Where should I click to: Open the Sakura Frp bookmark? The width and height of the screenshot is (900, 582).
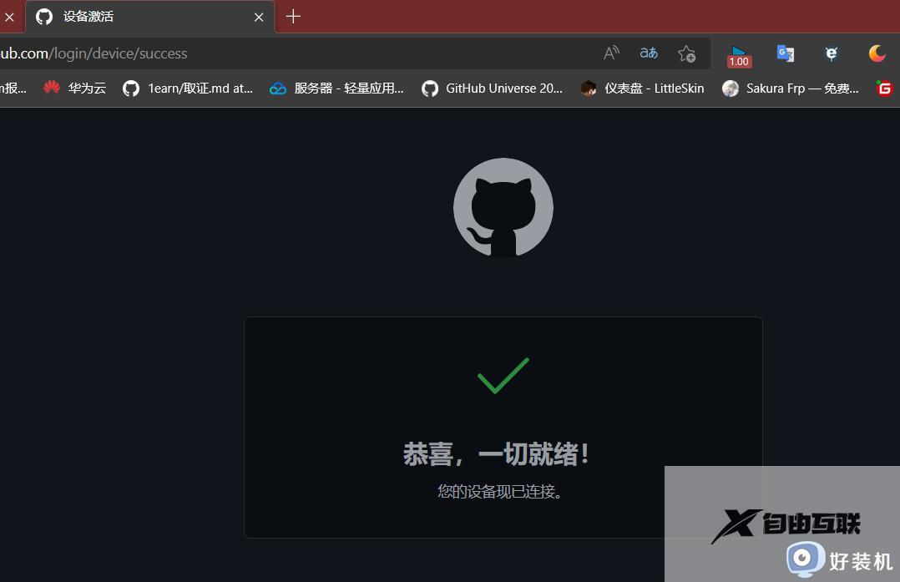click(x=789, y=88)
